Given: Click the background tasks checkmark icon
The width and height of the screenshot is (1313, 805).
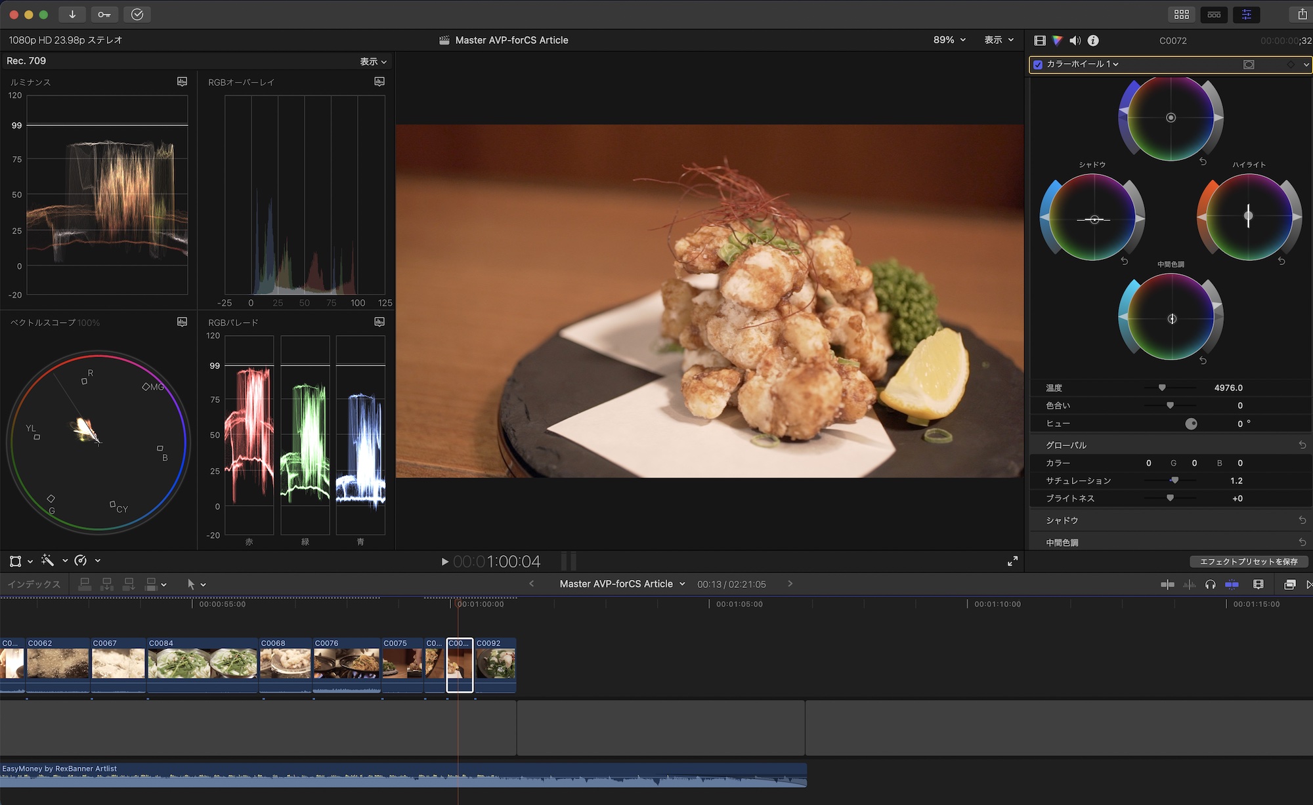Looking at the screenshot, I should click(137, 14).
